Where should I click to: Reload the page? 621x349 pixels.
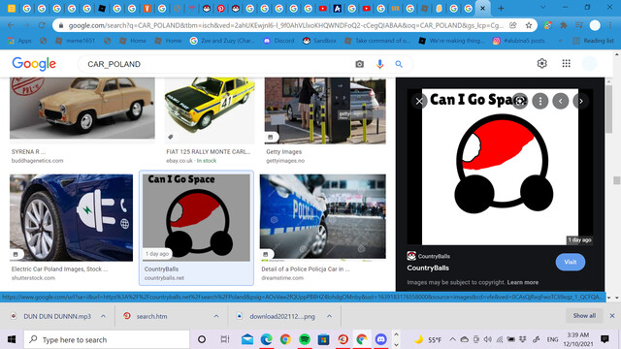(42, 25)
